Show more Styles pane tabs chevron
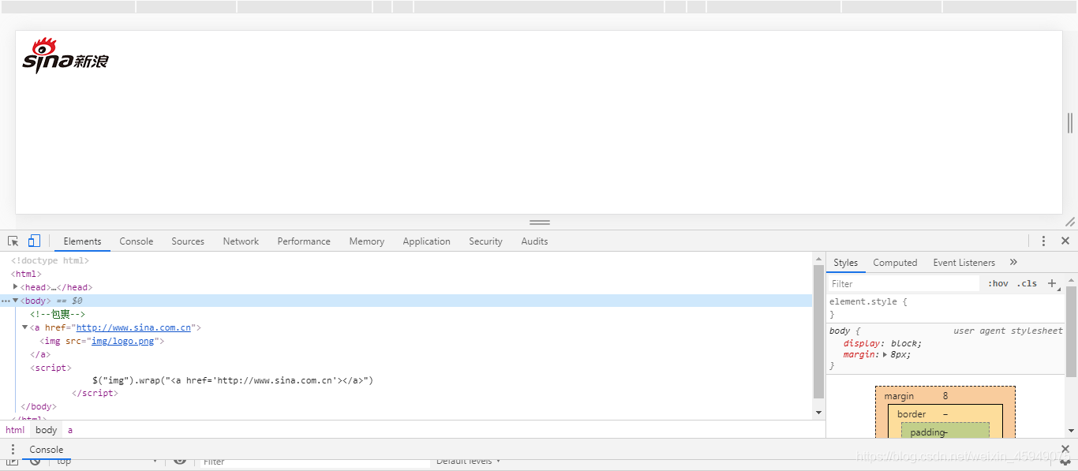Image resolution: width=1078 pixels, height=471 pixels. (1013, 263)
